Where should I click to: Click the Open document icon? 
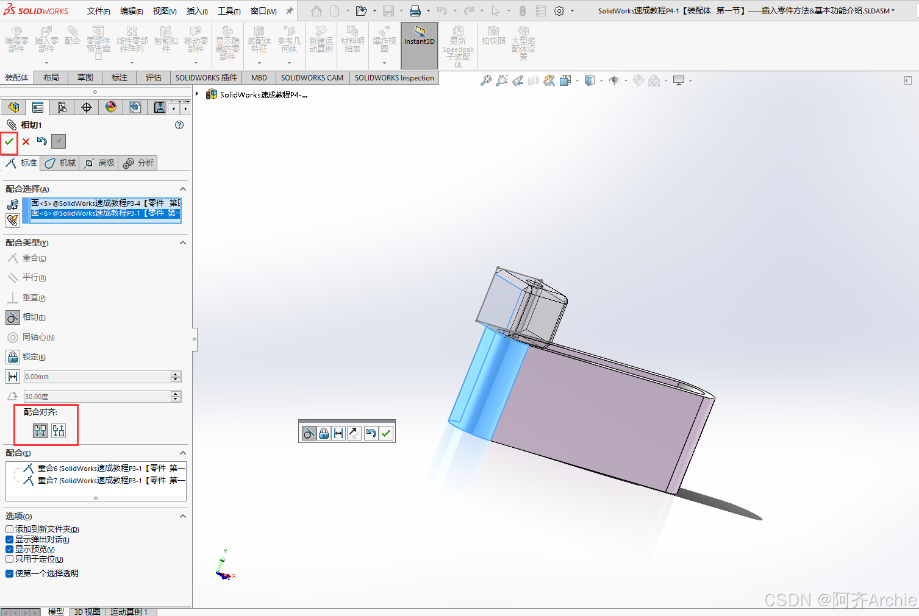(361, 11)
